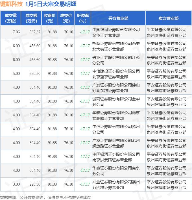
Task: Click the 成交量(万股) column header
Action: pos(11,18)
